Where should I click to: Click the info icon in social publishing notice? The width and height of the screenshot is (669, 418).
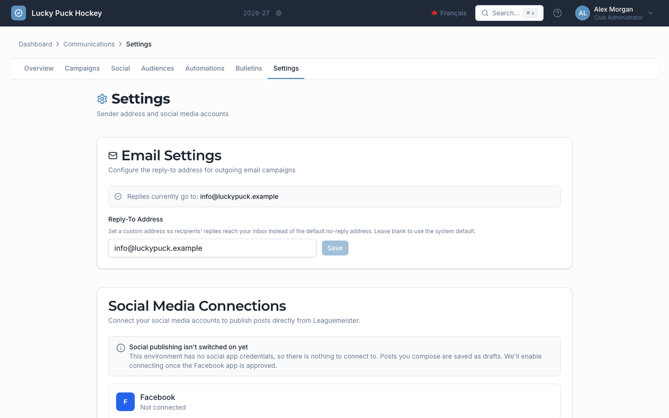121,348
